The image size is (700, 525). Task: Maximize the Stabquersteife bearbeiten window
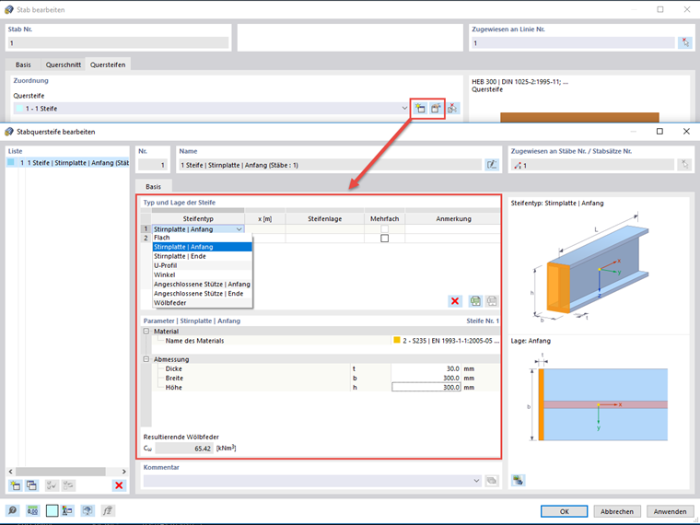tap(659, 131)
